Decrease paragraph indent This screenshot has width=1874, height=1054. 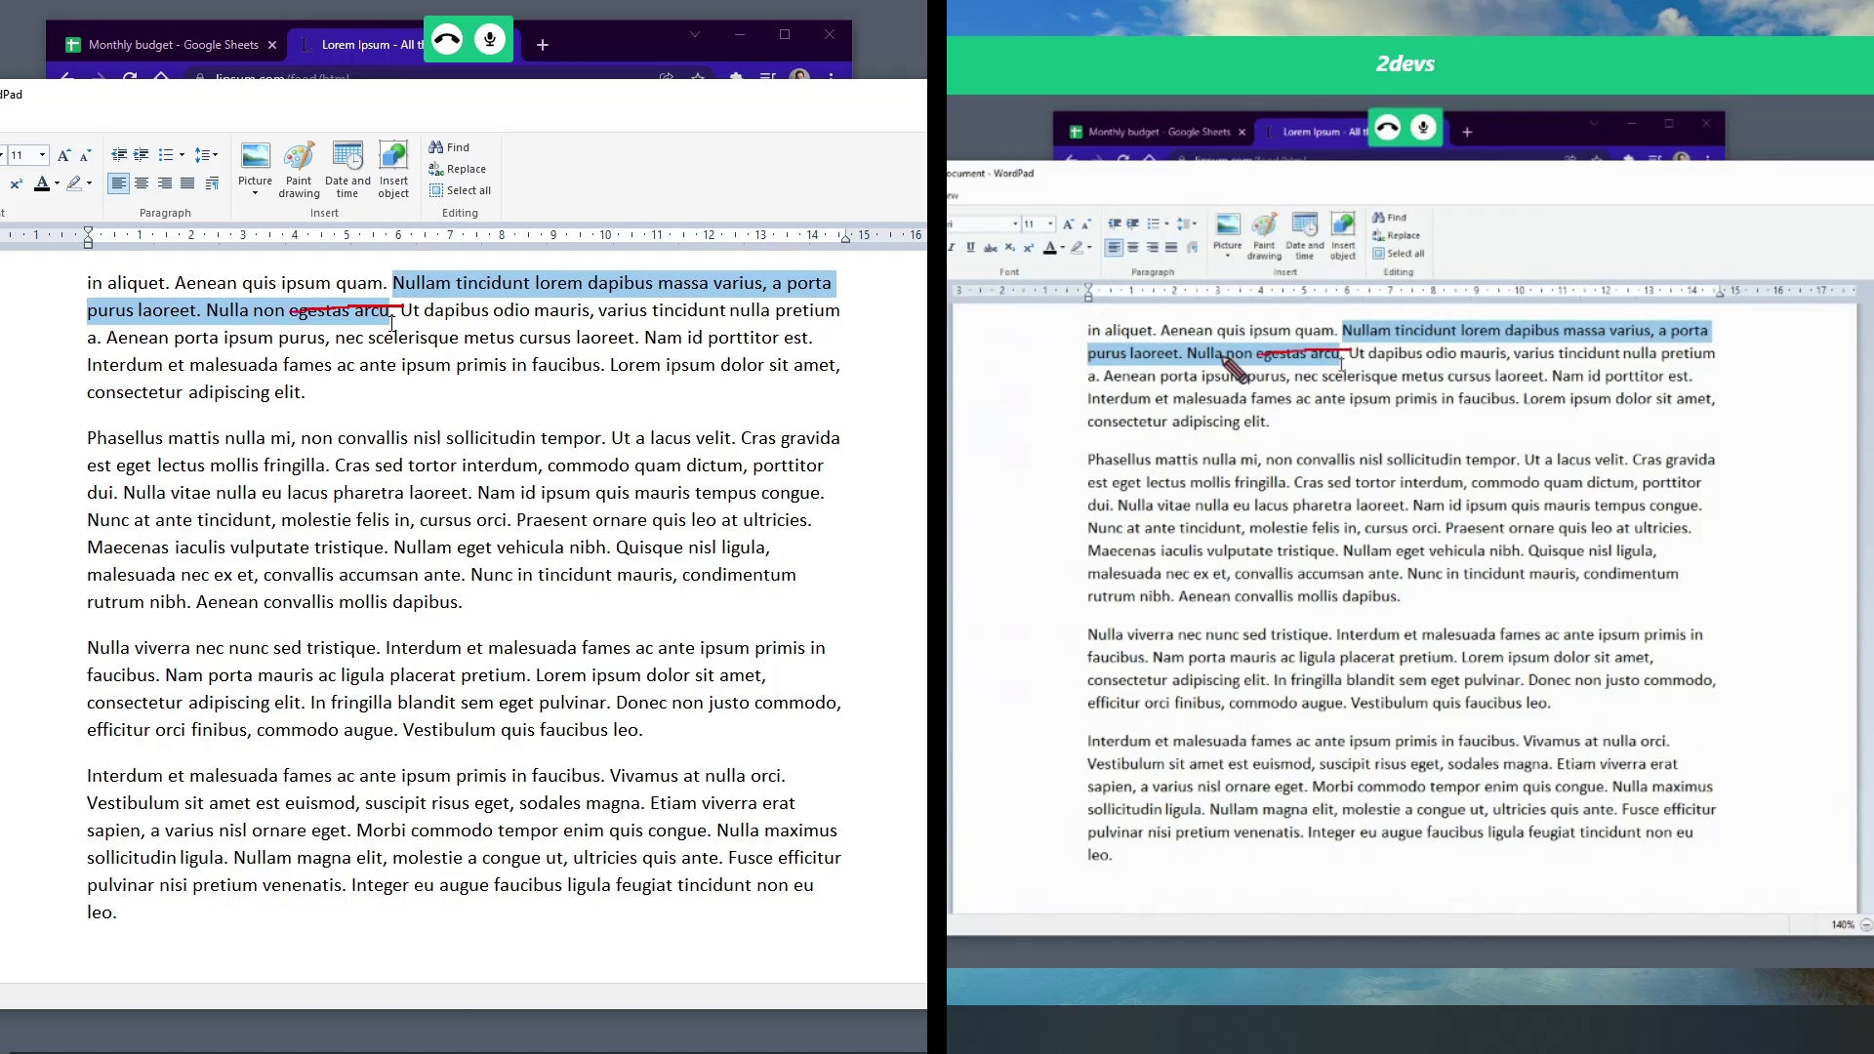119,155
